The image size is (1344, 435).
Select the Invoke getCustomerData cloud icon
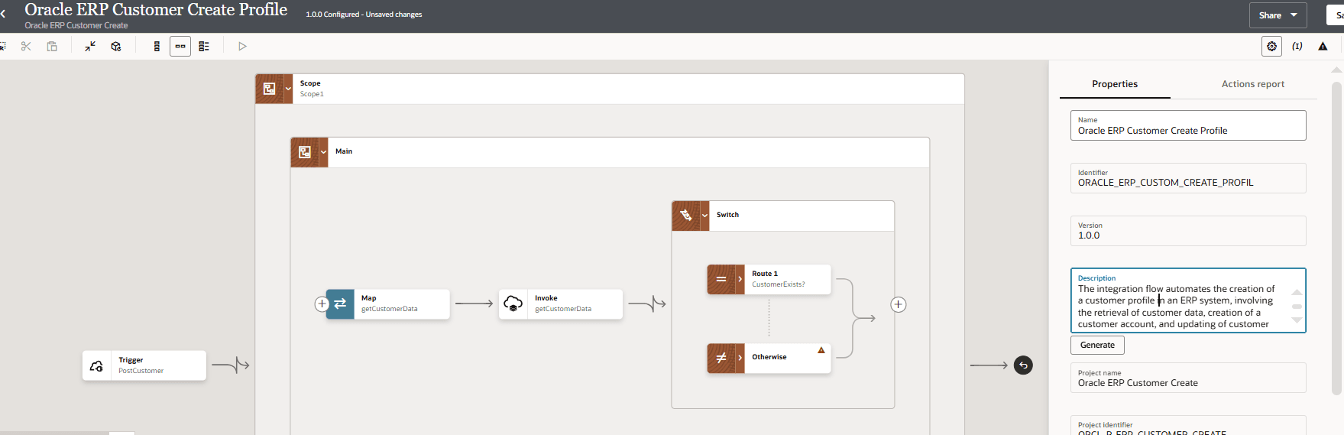point(513,304)
